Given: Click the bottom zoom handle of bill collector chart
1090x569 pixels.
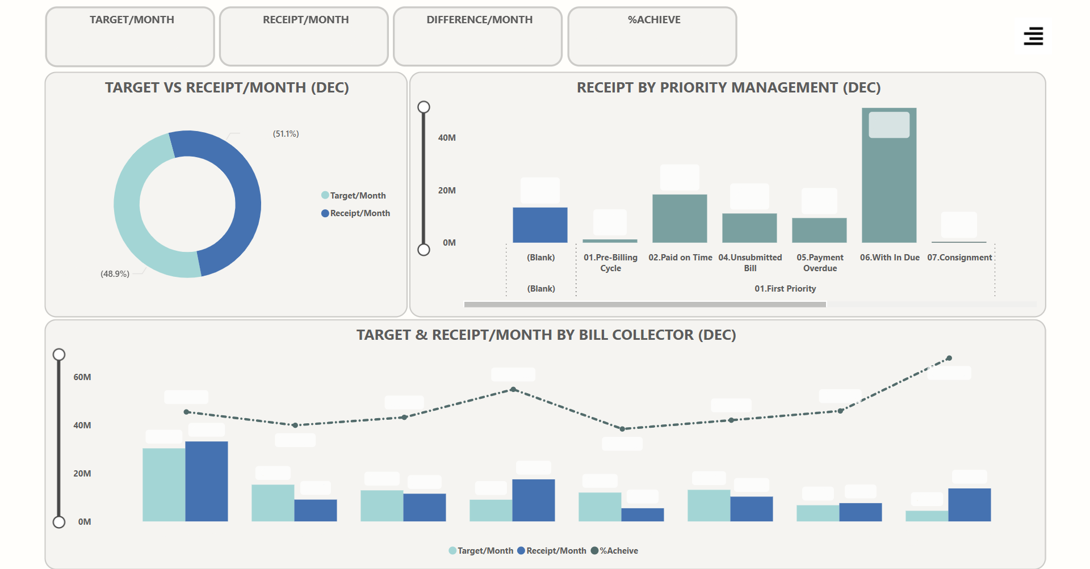Looking at the screenshot, I should 59,522.
